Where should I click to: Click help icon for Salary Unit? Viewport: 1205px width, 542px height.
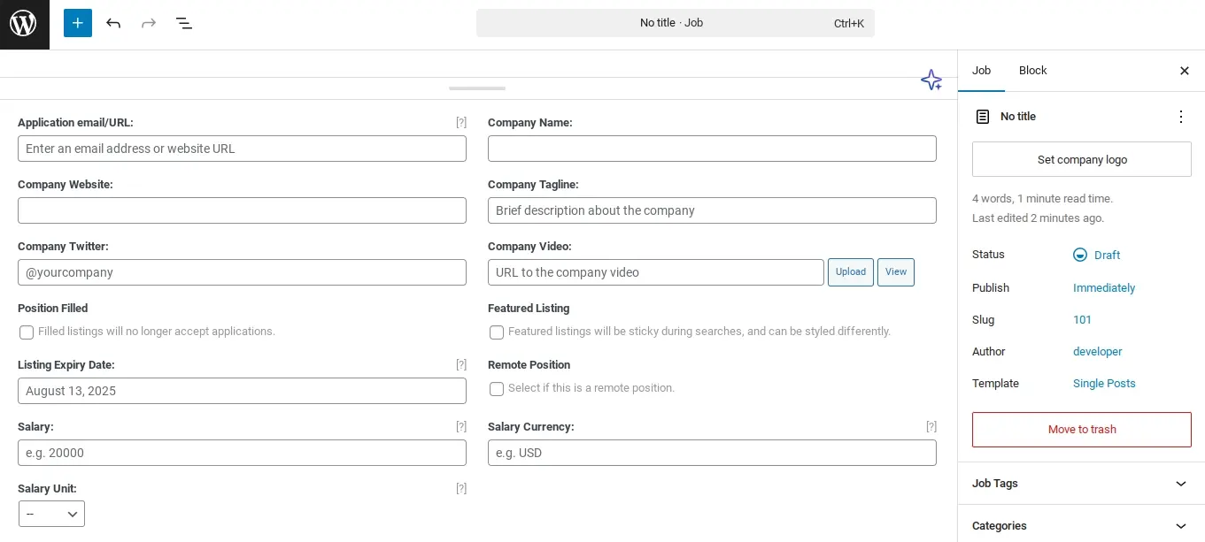click(461, 489)
